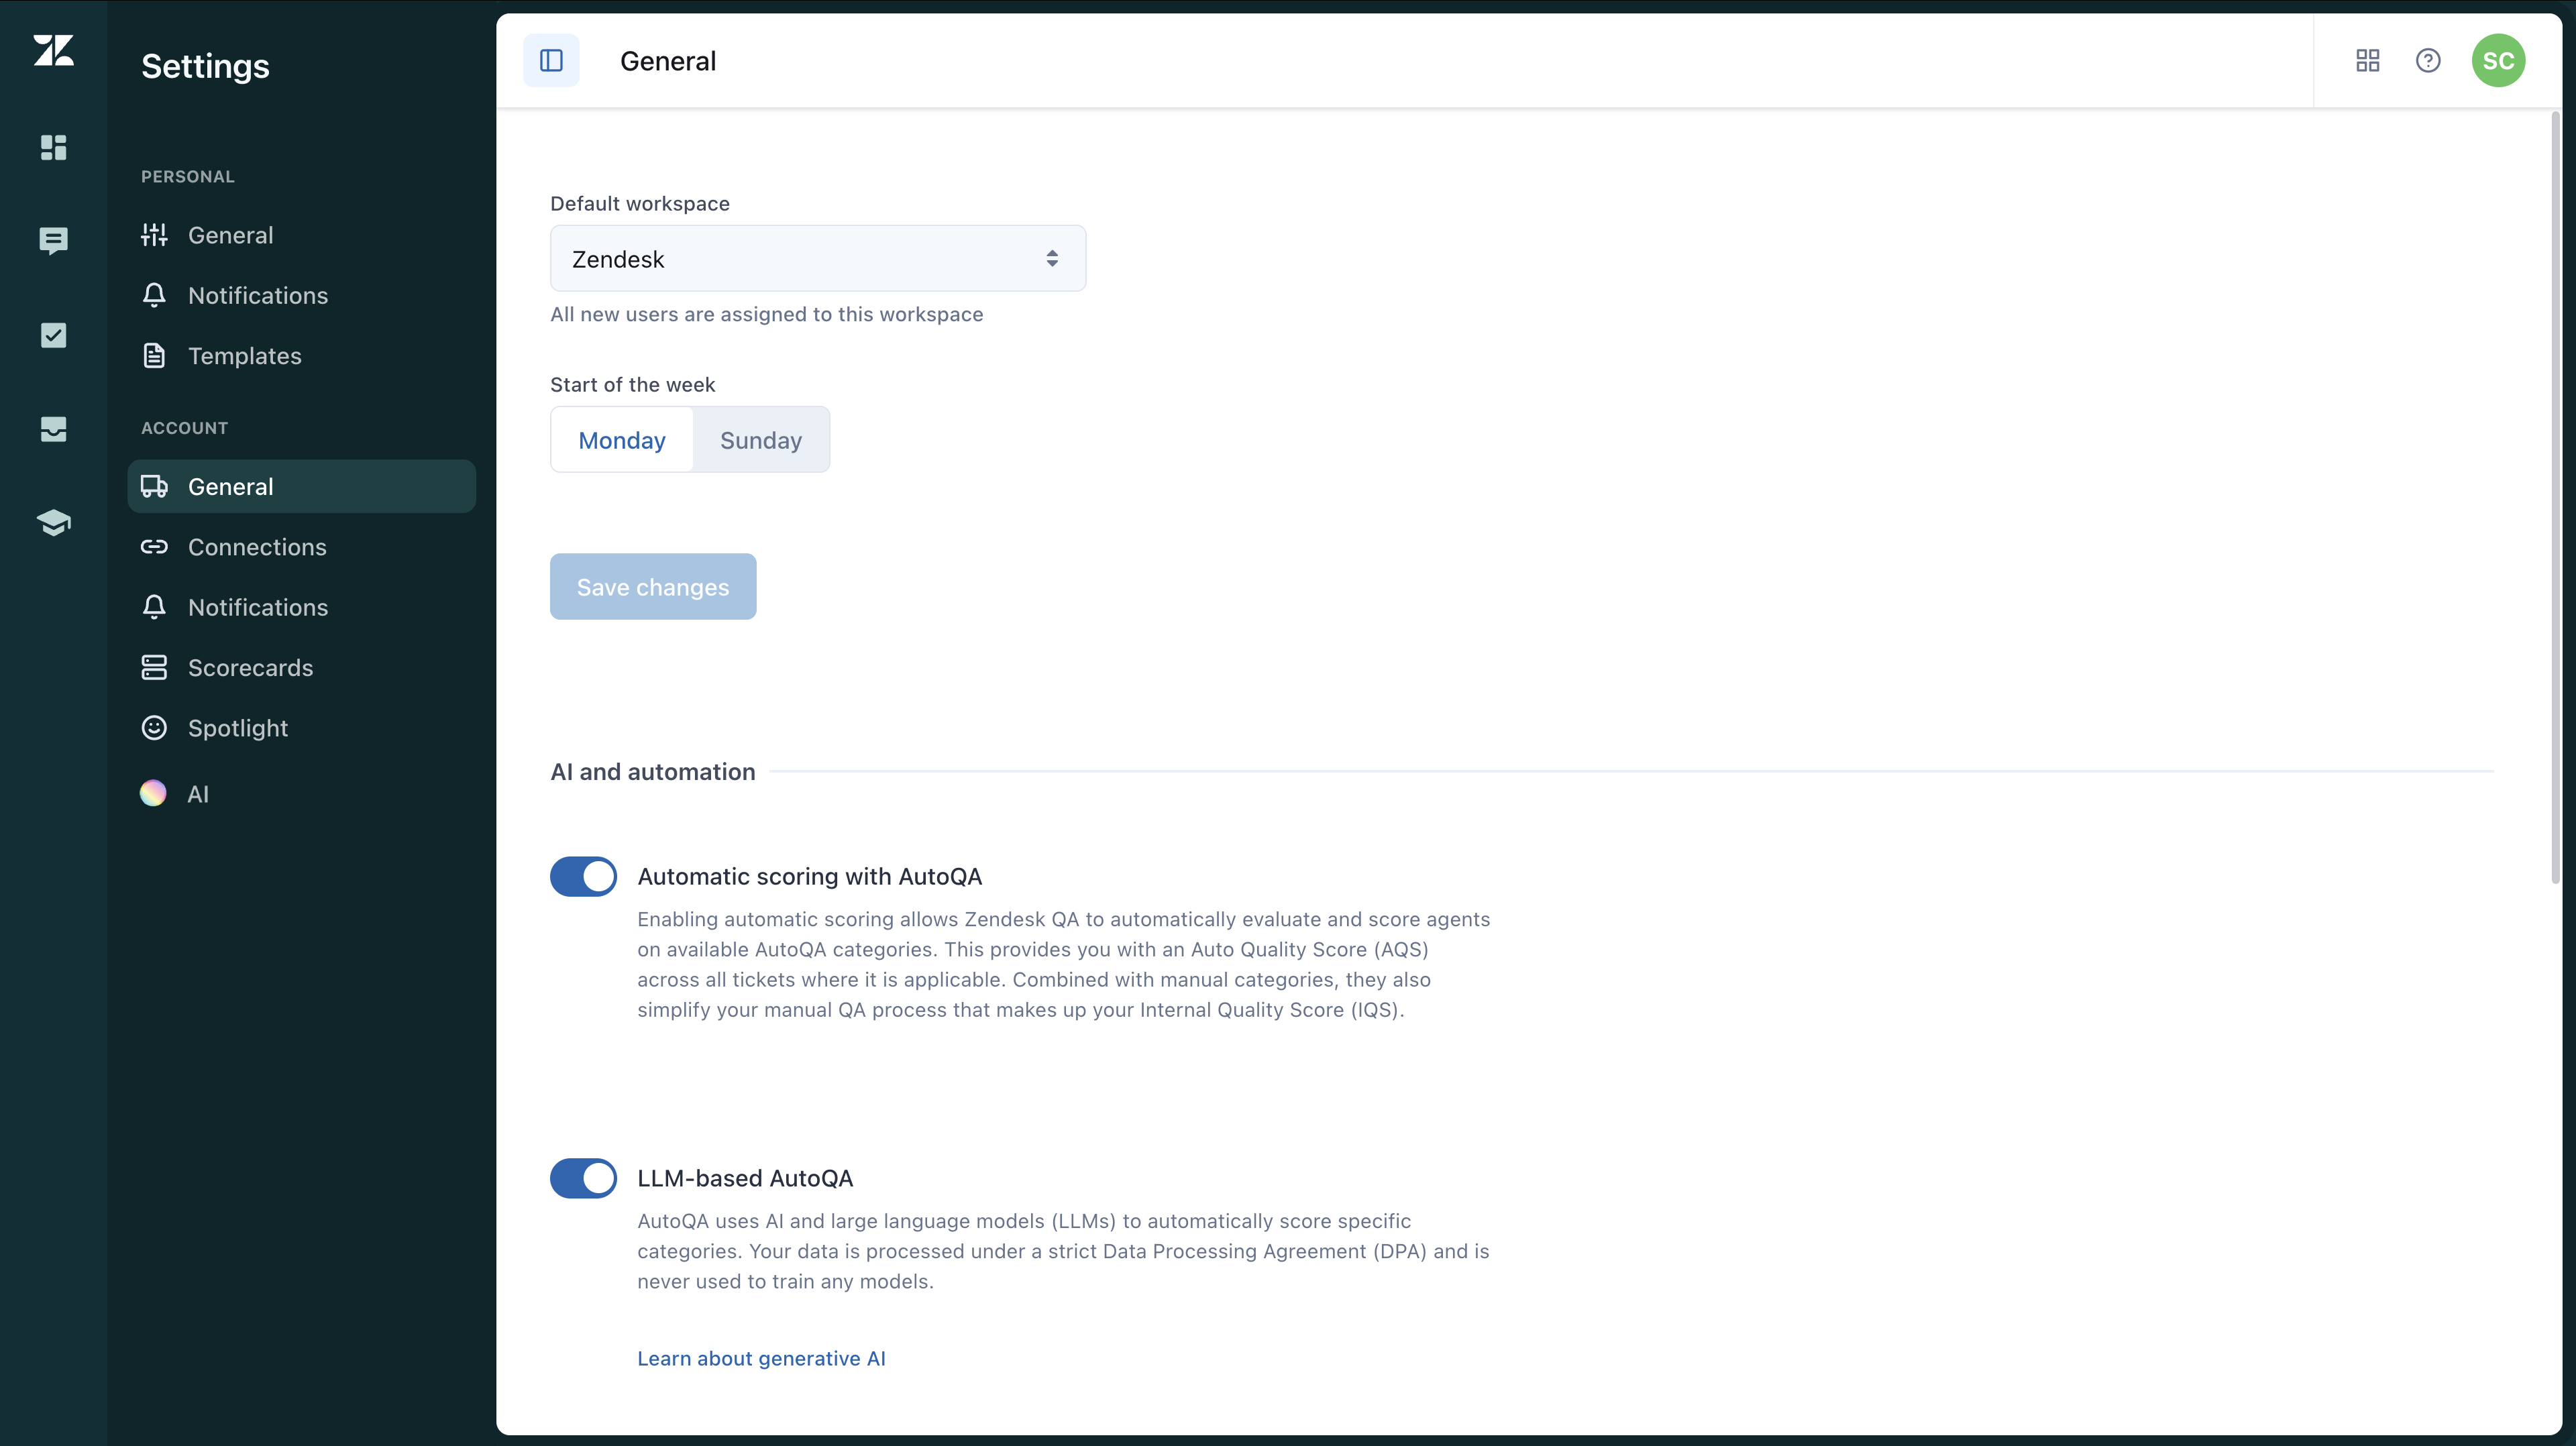Go to Personal General settings
2576x1446 pixels.
pos(301,235)
